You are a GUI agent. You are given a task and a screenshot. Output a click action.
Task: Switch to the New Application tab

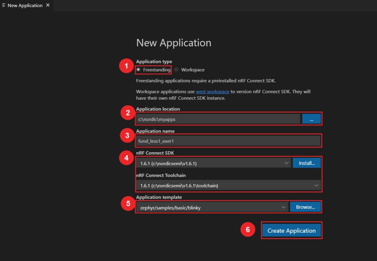click(25, 6)
